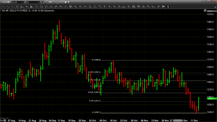Click the symbol search icon beside GC #F
Screen dimensions: 217x122
pyautogui.click(x=25, y=2)
